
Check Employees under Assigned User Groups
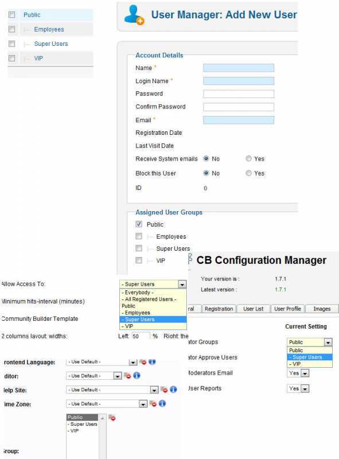click(x=139, y=236)
